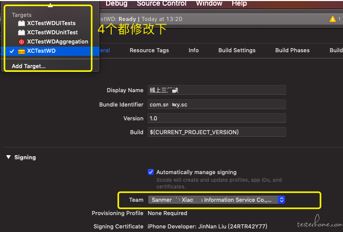This screenshot has width=343, height=232.
Task: Open the Help menu
Action: (239, 3)
